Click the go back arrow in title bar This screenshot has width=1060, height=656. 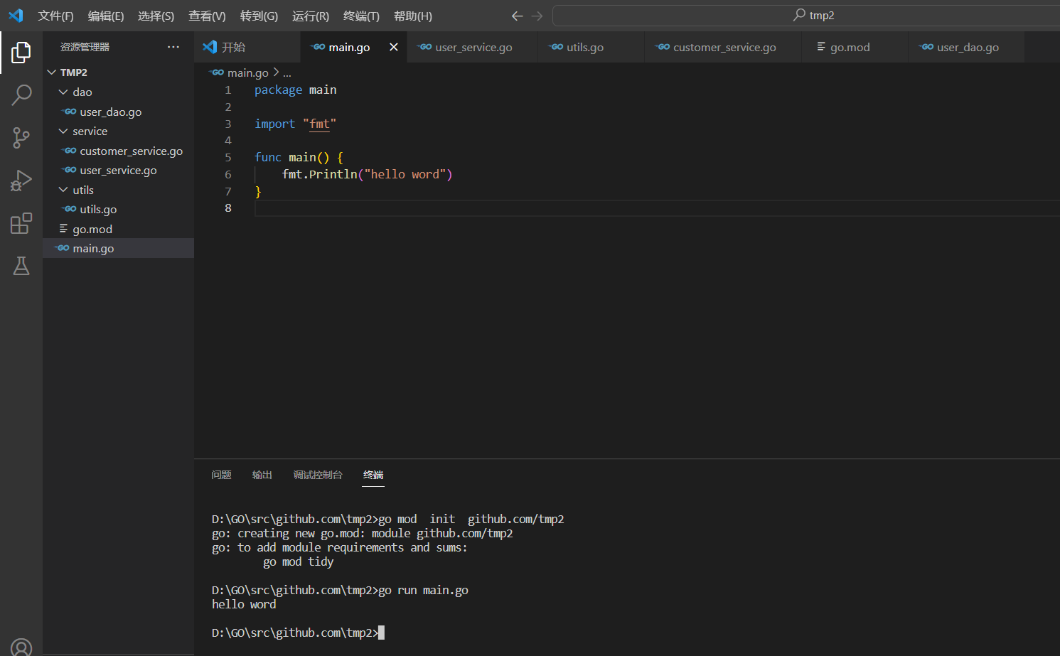(x=517, y=16)
